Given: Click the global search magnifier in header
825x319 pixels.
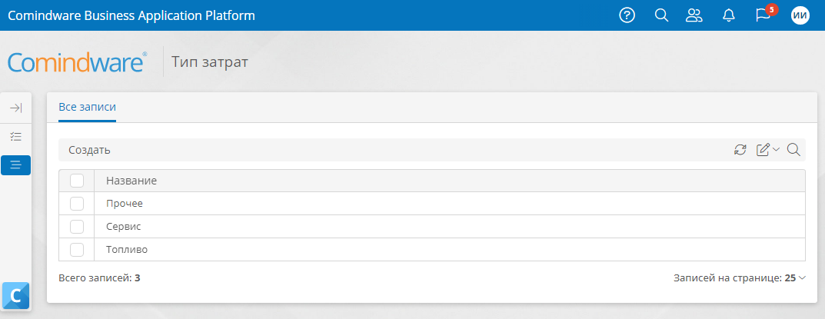Looking at the screenshot, I should click(x=661, y=15).
